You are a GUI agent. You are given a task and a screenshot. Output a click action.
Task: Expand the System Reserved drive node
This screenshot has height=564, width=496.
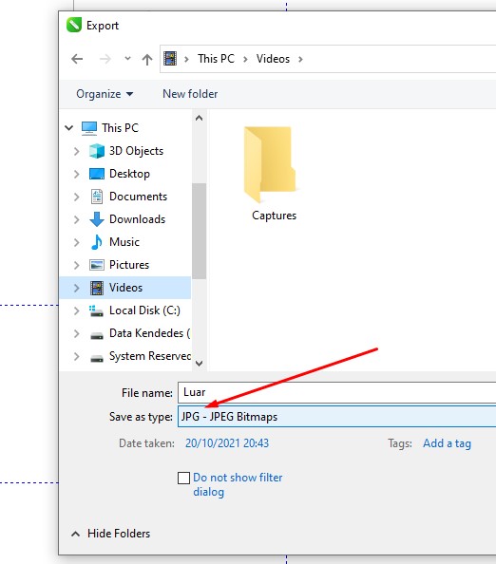tap(76, 356)
